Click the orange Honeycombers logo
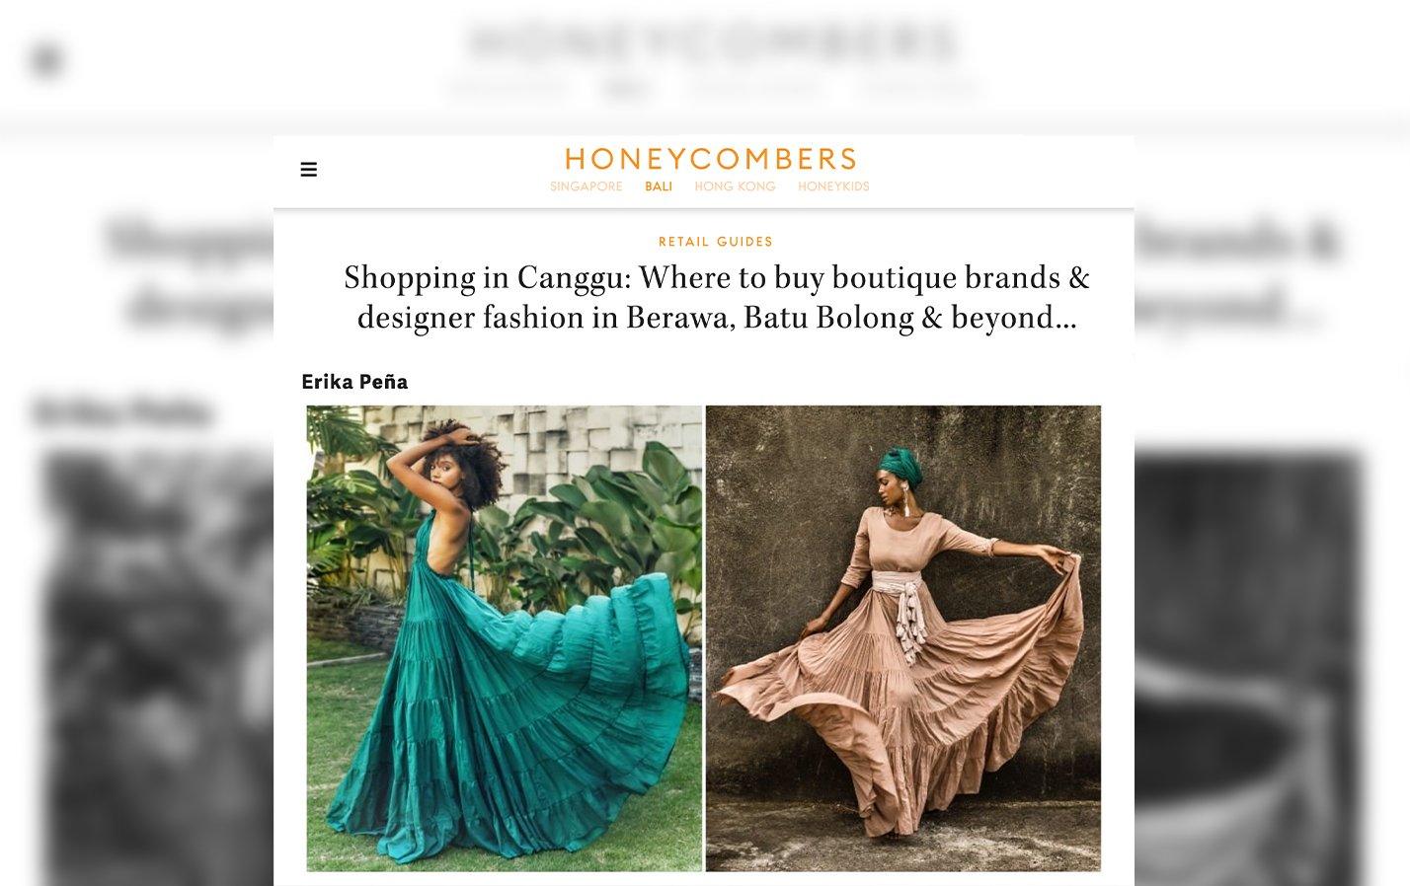Viewport: 1410px width, 886px height. point(711,159)
